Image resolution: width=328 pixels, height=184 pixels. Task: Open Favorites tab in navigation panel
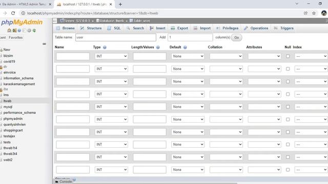pos(16,37)
